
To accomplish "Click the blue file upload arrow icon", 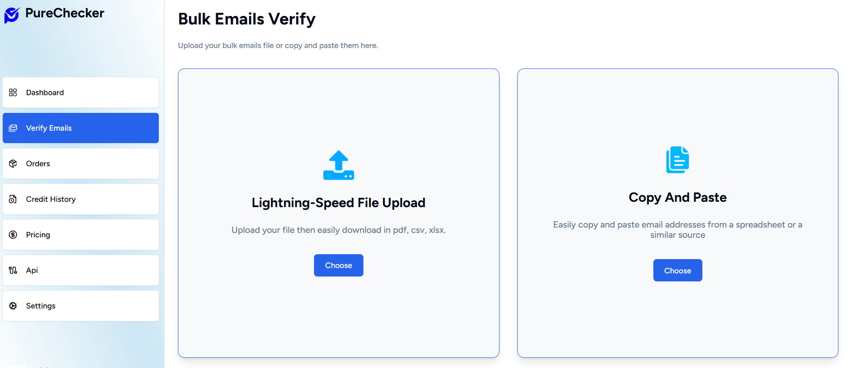I will point(338,165).
